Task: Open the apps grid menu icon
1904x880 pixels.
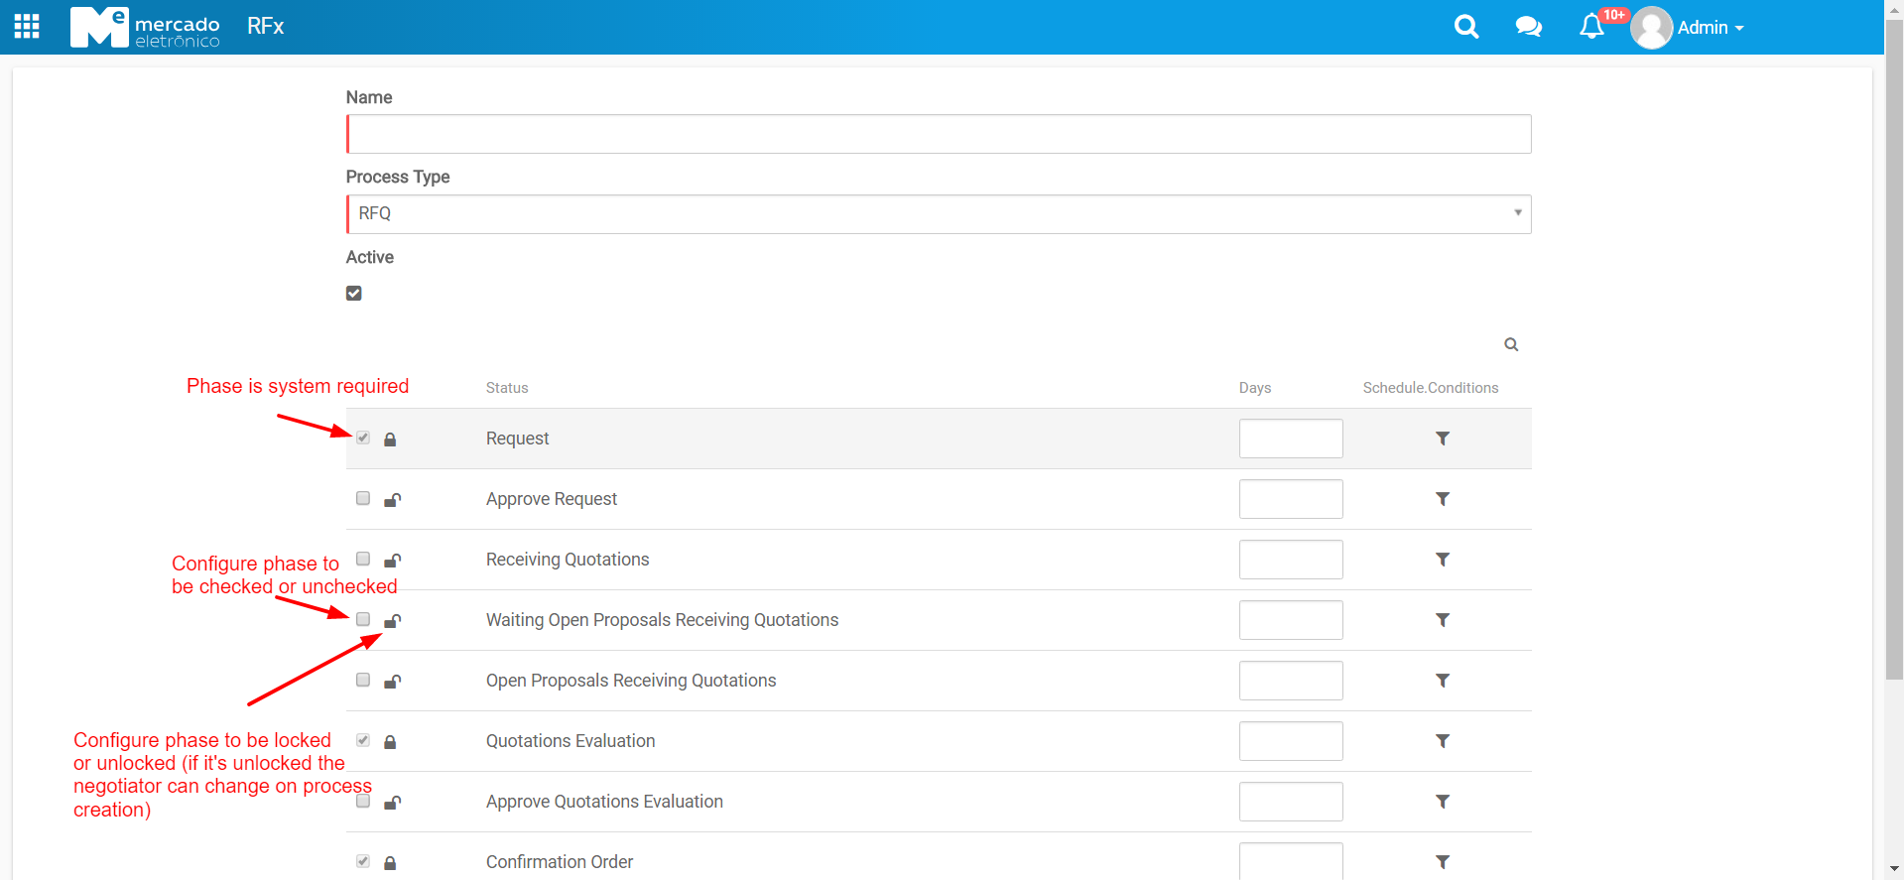Action: [27, 27]
